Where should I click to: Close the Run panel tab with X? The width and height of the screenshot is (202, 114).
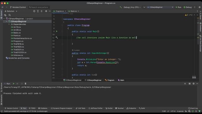click(x=185, y=84)
